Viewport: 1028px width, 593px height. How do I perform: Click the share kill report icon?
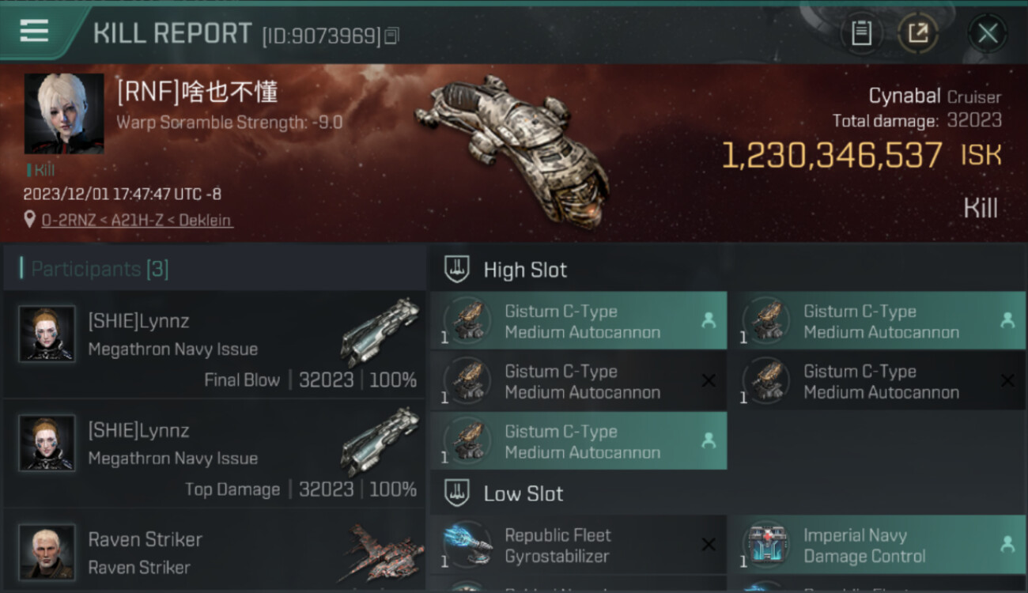[x=917, y=33]
